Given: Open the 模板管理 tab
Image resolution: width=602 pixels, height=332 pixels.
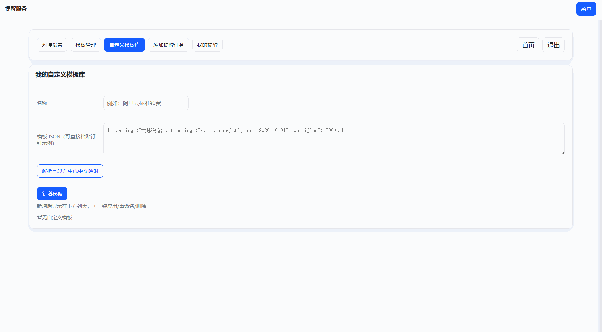Looking at the screenshot, I should click(86, 45).
